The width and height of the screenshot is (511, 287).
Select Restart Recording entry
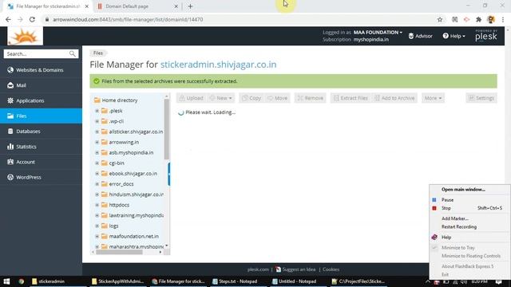(469, 226)
